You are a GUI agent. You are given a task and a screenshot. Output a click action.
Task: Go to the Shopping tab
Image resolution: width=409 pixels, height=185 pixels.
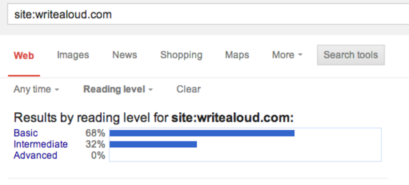181,55
